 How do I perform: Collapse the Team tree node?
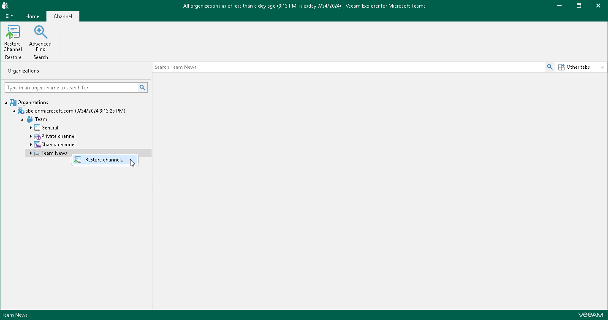pos(22,119)
